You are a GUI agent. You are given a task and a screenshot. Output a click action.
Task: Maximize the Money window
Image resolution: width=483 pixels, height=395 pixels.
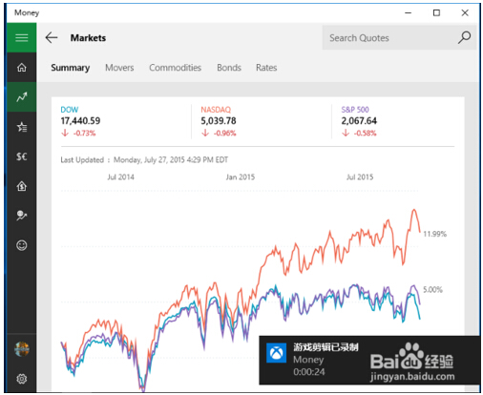pyautogui.click(x=436, y=12)
